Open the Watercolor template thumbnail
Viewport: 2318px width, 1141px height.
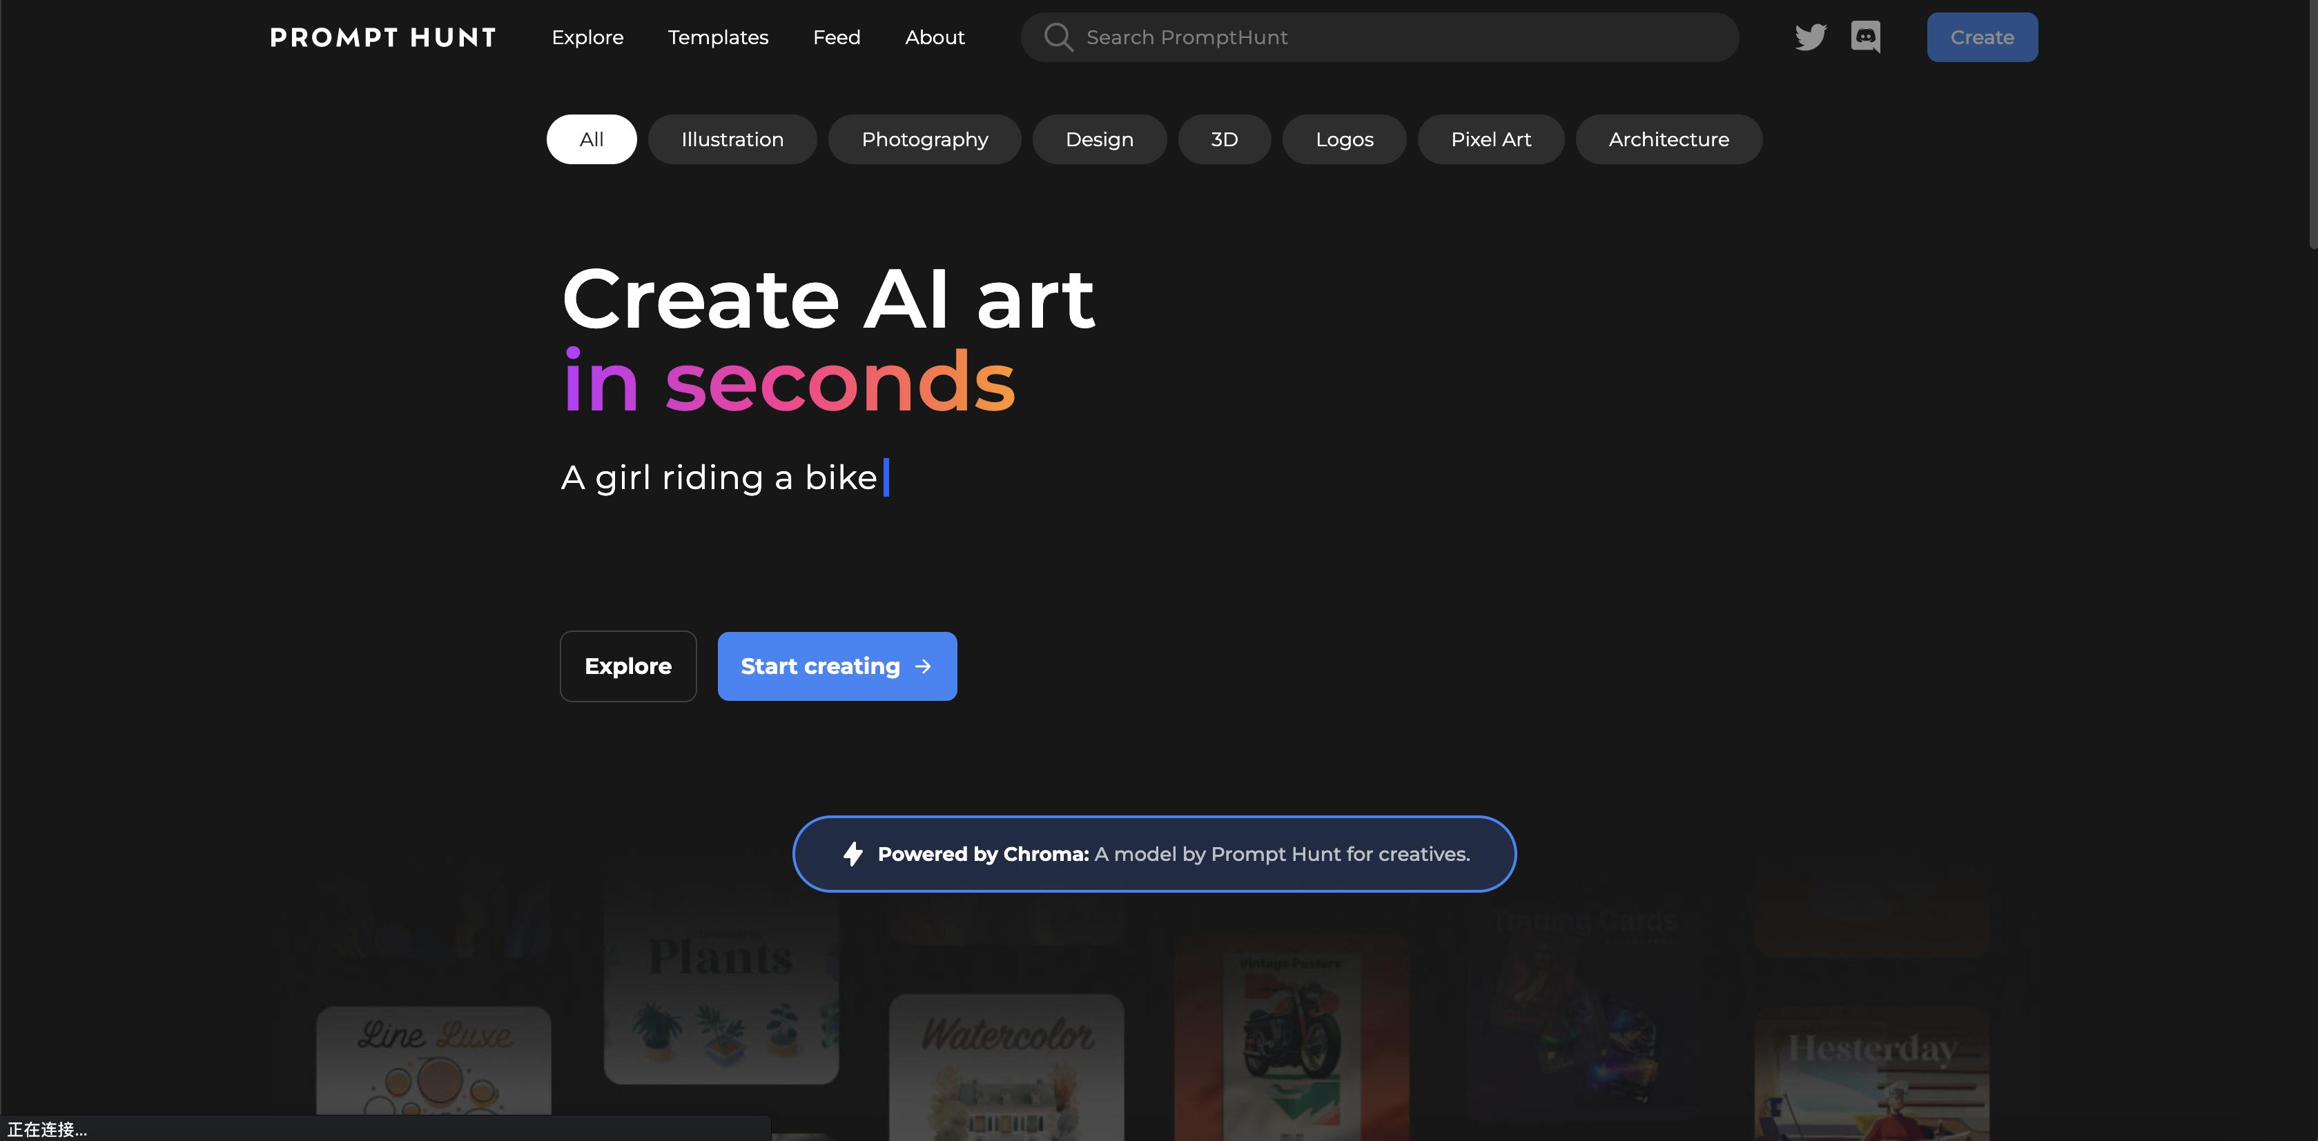pos(1007,1067)
